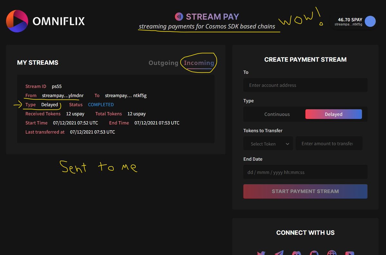Click the Enter account address field
This screenshot has width=386, height=255.
tap(305, 85)
